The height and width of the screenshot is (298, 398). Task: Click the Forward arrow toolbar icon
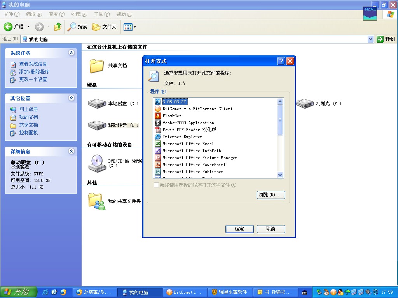click(x=39, y=27)
